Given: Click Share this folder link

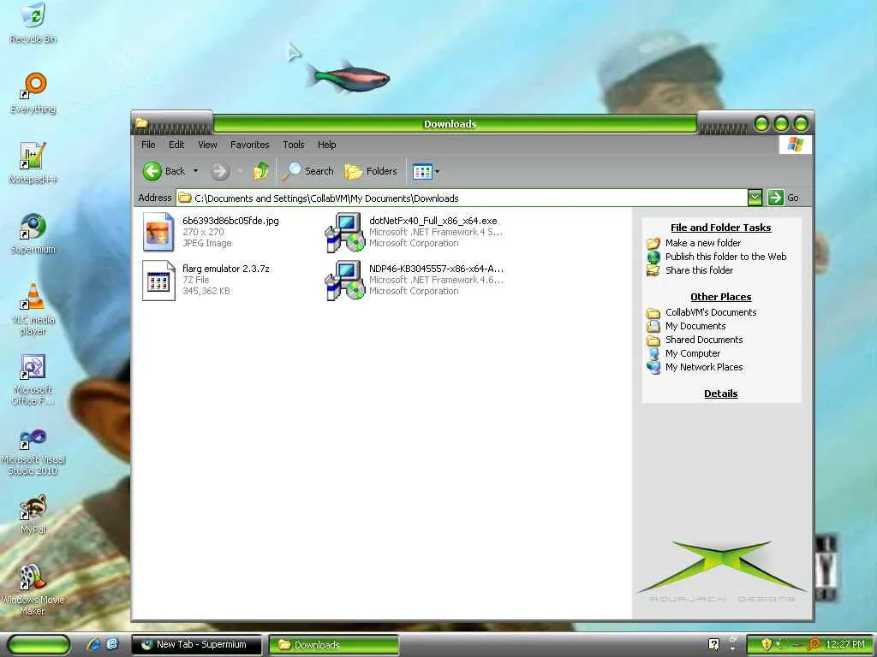Looking at the screenshot, I should coord(699,270).
